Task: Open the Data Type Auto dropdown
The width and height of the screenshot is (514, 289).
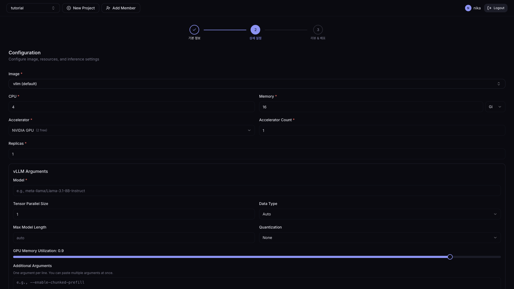Action: click(x=380, y=214)
